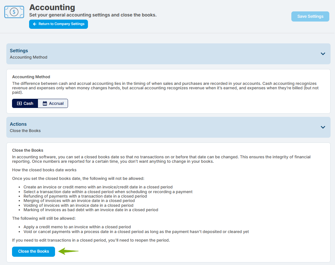Click the 'Apply a credit memo' bullet item

pos(77,227)
